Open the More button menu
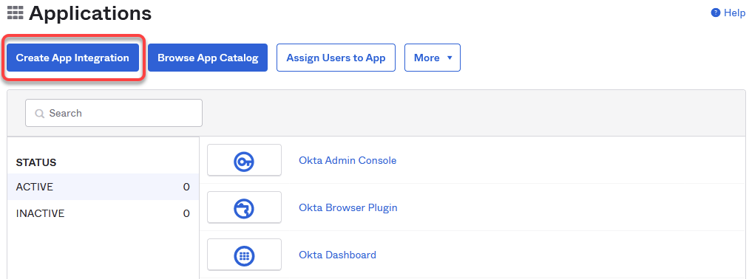Viewport: 749px width, 279px height. tap(433, 58)
